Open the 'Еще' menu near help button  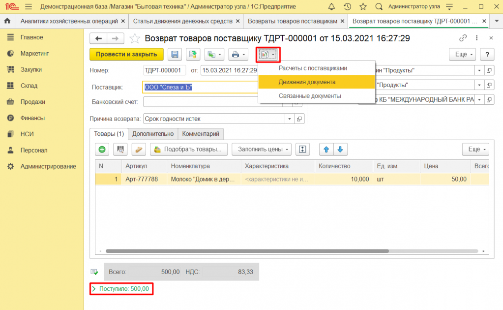click(x=464, y=54)
